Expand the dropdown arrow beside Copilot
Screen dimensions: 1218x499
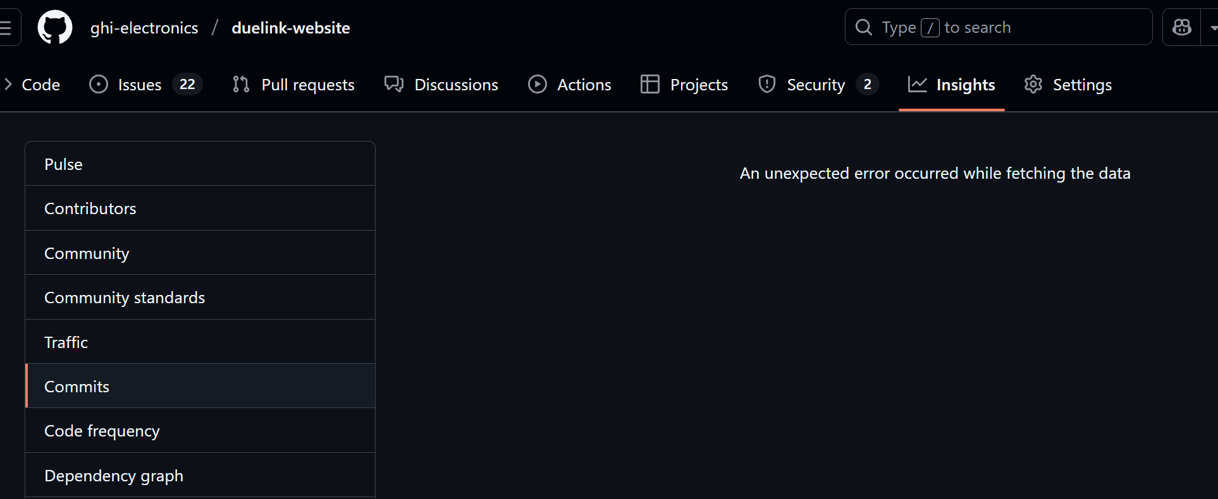[1212, 28]
